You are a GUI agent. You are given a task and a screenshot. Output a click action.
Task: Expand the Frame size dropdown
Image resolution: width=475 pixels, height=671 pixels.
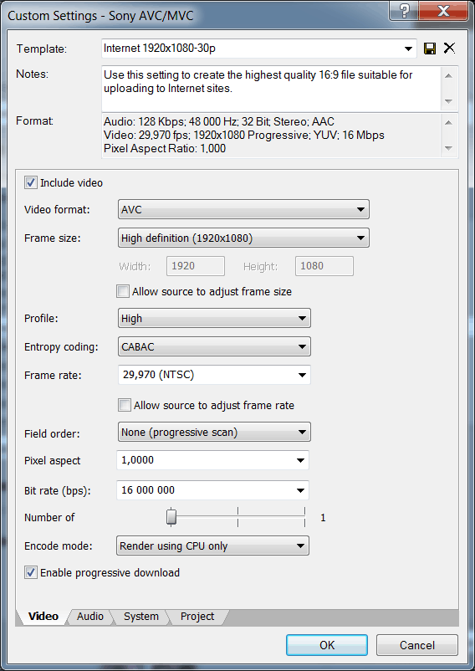[243, 238]
